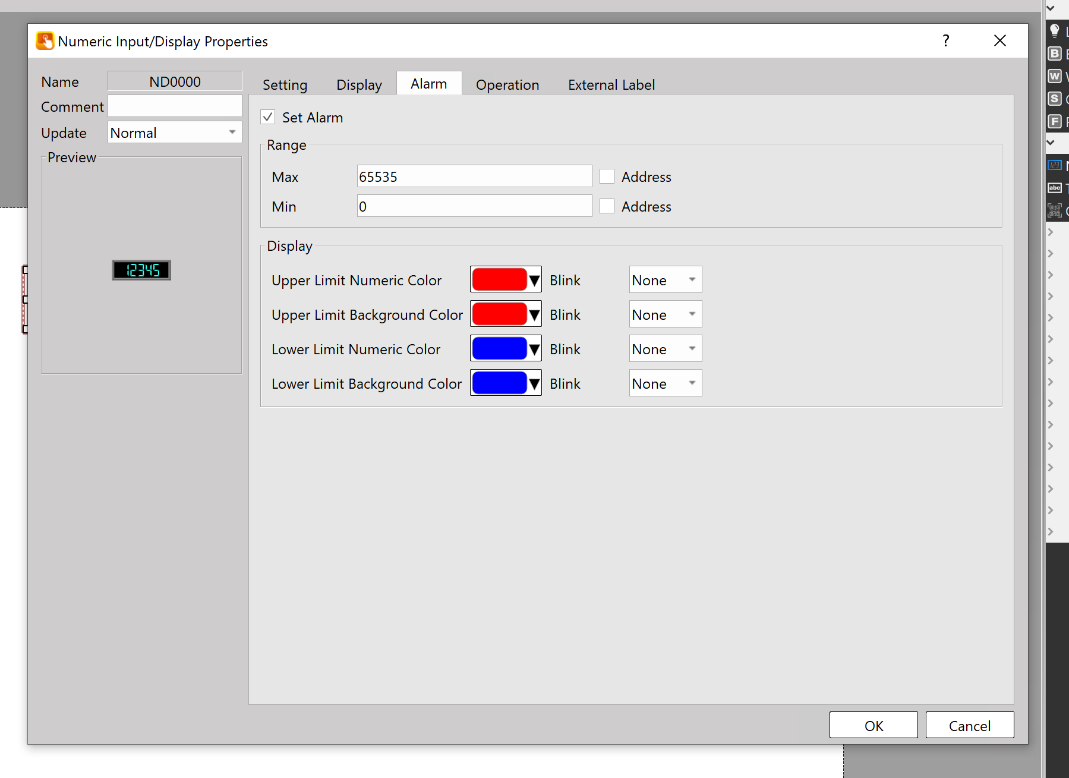The width and height of the screenshot is (1069, 778).
Task: Select the Numeric display '123' icon
Action: click(x=1055, y=165)
